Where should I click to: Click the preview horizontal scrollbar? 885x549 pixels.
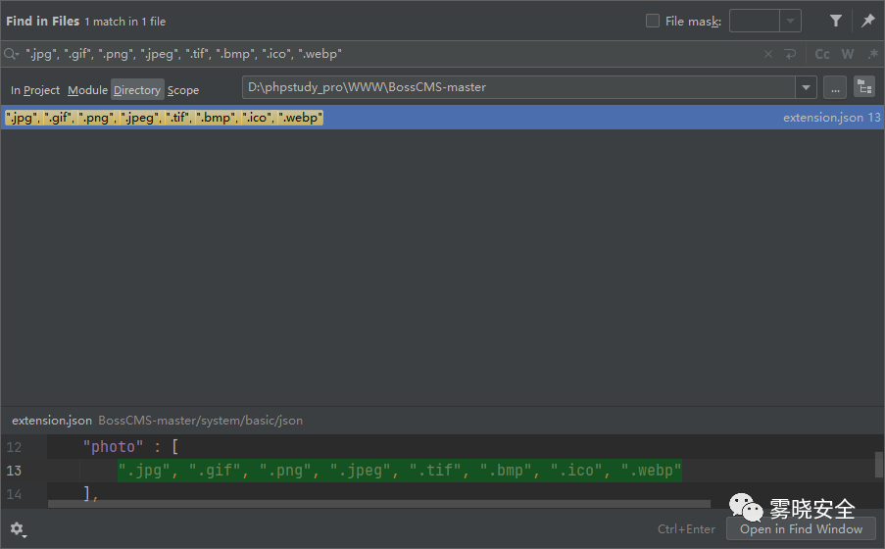click(378, 503)
